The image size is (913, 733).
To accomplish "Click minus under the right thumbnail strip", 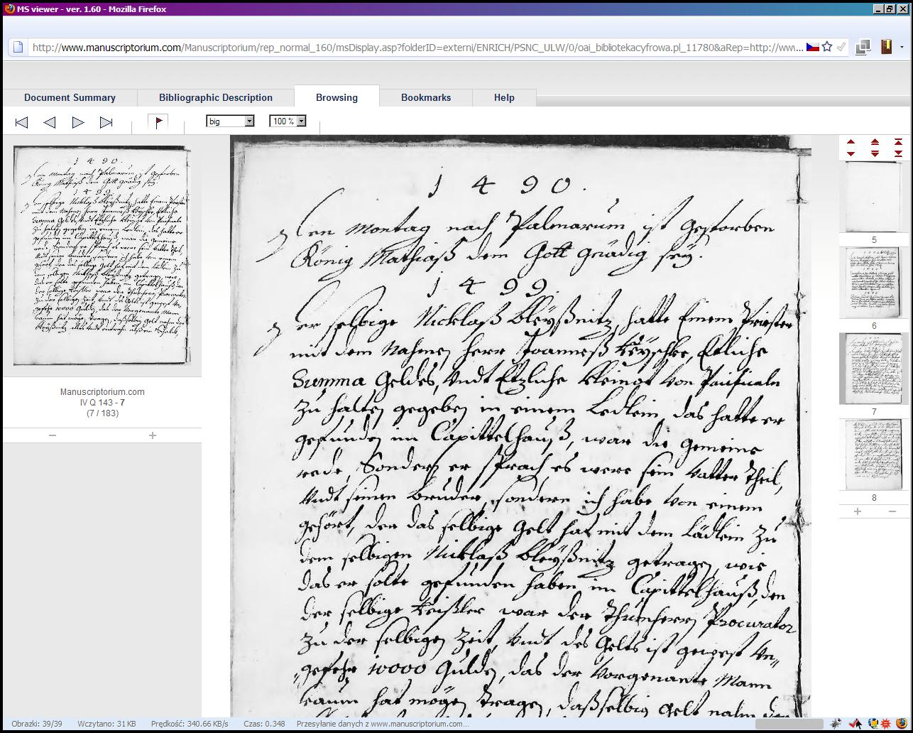I will [x=892, y=511].
